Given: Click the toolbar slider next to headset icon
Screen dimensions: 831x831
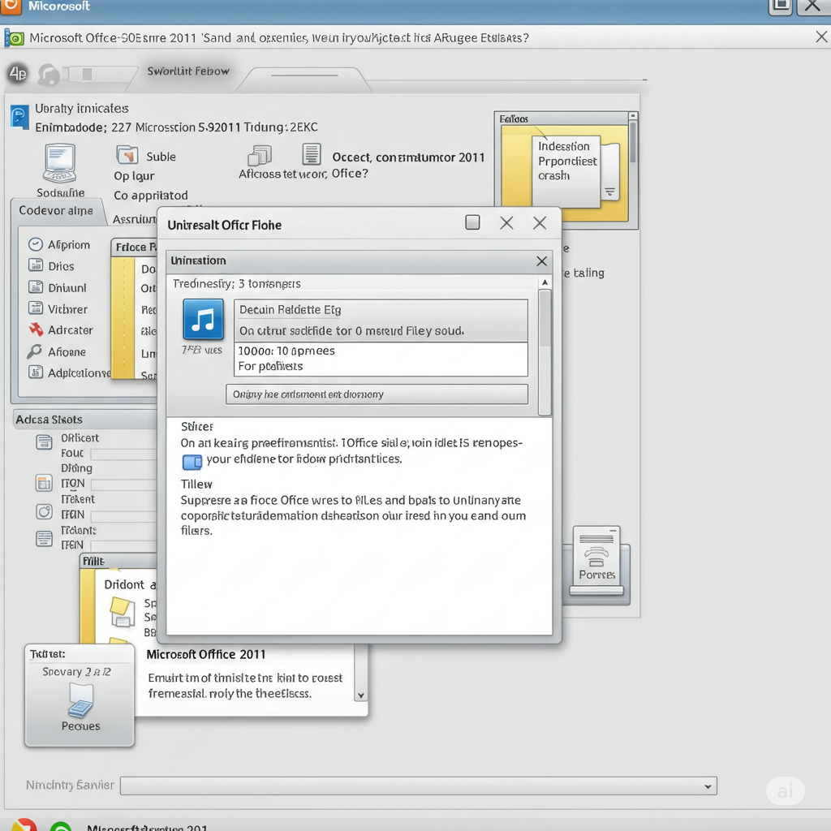Looking at the screenshot, I should [x=98, y=74].
